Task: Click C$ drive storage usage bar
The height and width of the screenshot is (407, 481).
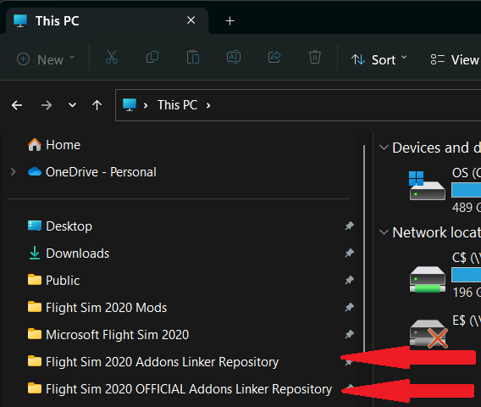Action: tap(466, 275)
